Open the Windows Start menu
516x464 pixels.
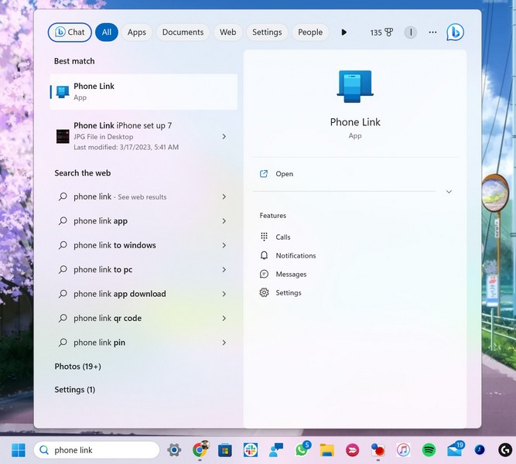[18, 450]
